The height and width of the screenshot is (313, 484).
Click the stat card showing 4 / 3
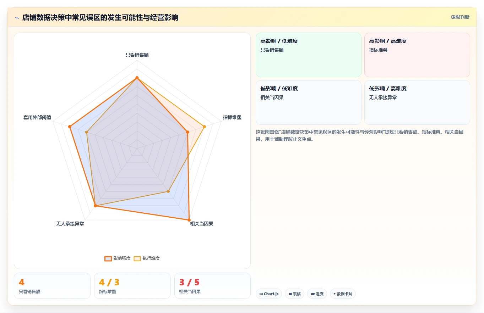pyautogui.click(x=132, y=286)
